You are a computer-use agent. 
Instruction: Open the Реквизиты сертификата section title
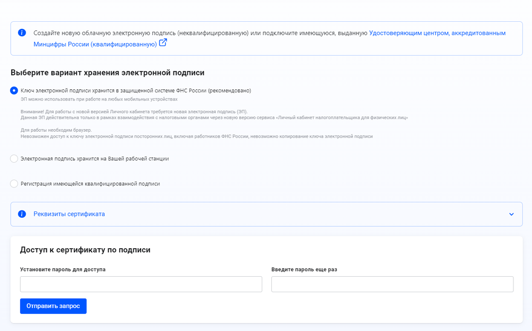coord(69,214)
